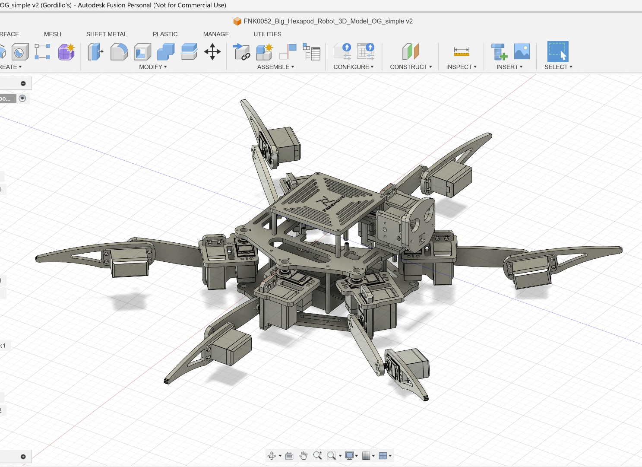Select the Press Pull tool

(x=96, y=52)
